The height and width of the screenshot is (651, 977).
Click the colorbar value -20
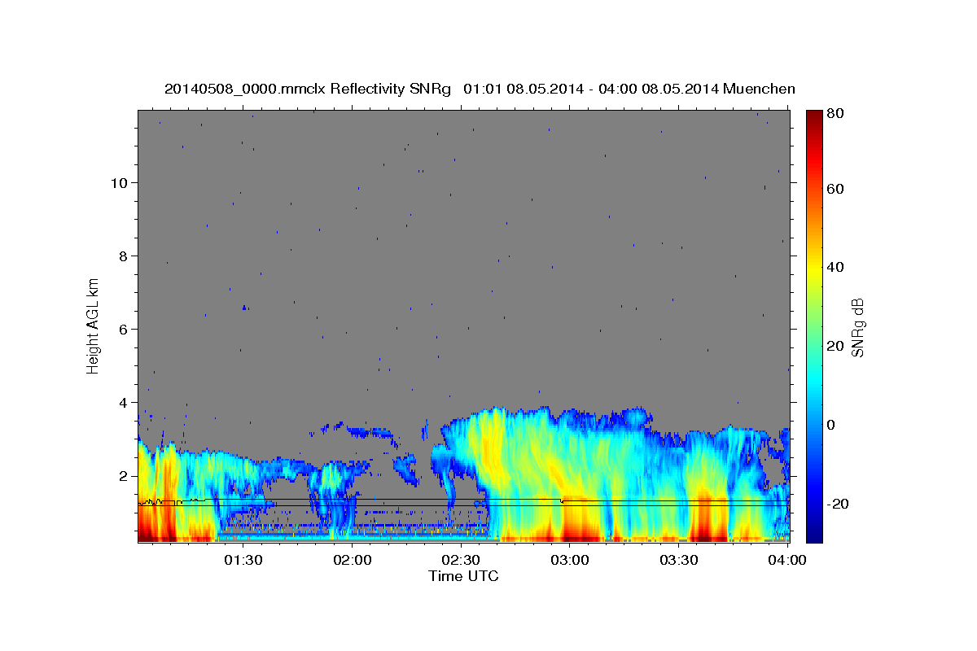pyautogui.click(x=837, y=504)
